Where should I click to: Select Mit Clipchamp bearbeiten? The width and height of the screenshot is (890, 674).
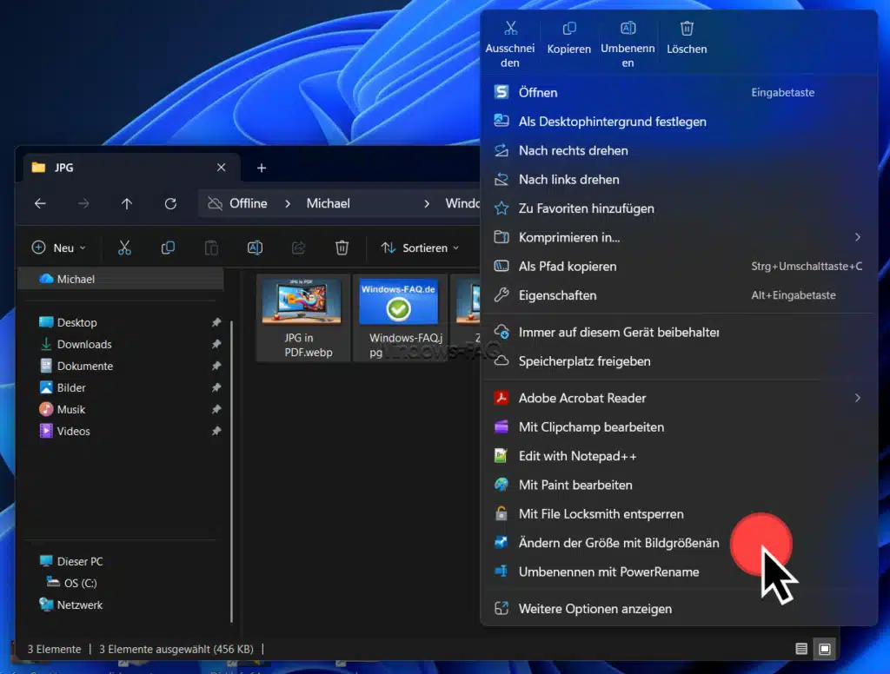679,426
